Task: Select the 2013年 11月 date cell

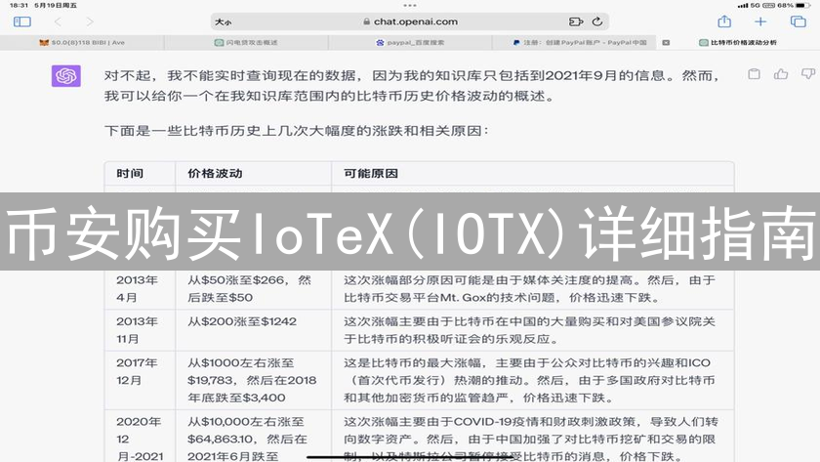Action: 140,330
